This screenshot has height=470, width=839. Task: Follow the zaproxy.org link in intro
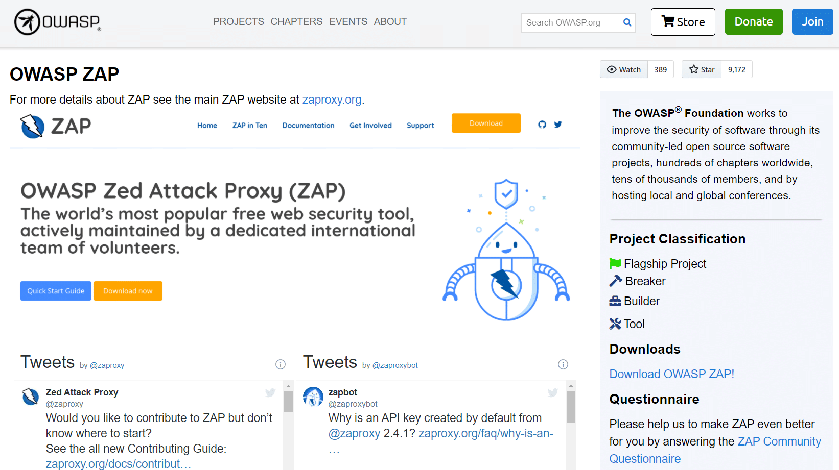coord(332,100)
